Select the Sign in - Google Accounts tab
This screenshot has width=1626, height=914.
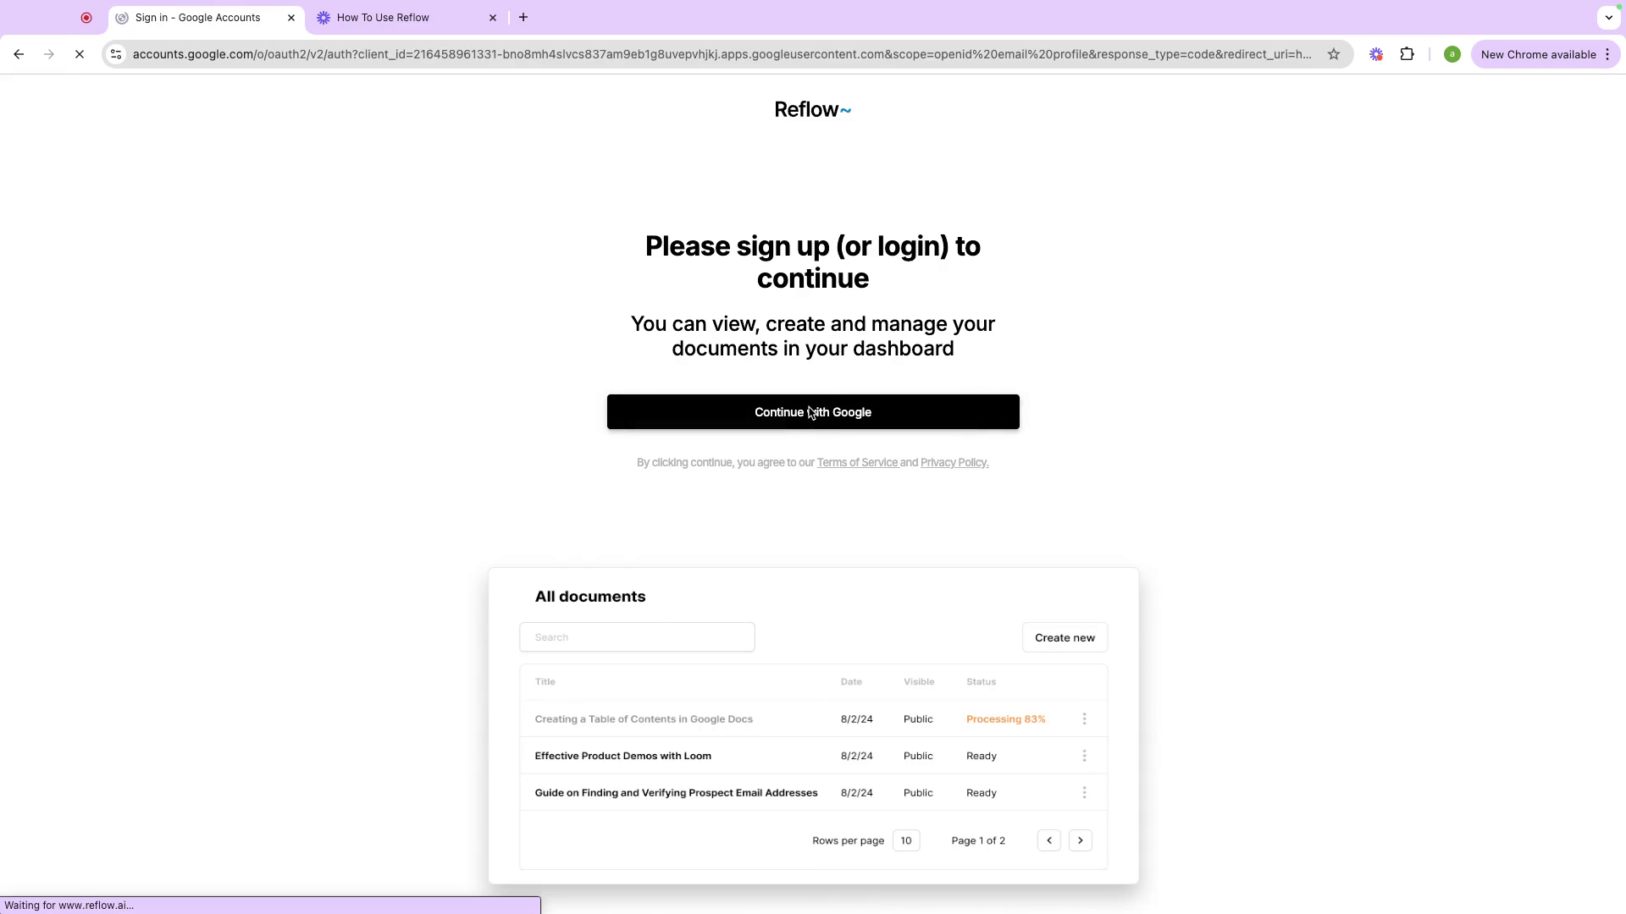197,17
